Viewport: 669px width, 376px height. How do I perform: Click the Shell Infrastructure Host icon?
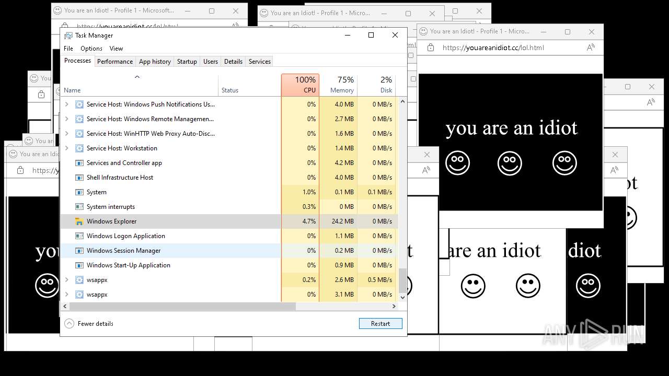coord(79,178)
